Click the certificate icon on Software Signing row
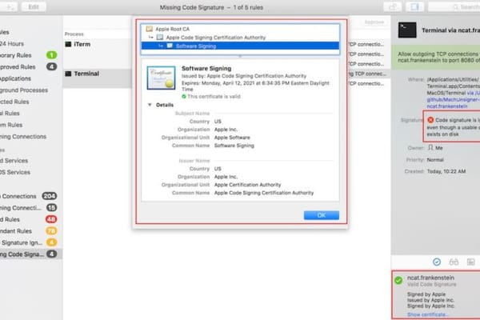Viewport: 480px width, 320px height. click(170, 46)
